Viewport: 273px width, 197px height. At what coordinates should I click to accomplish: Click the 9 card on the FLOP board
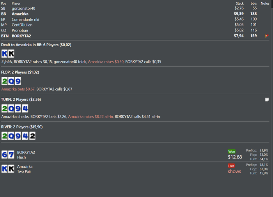click(x=18, y=81)
